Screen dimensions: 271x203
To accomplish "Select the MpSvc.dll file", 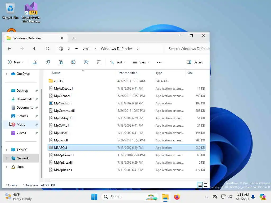I will pos(127,140).
